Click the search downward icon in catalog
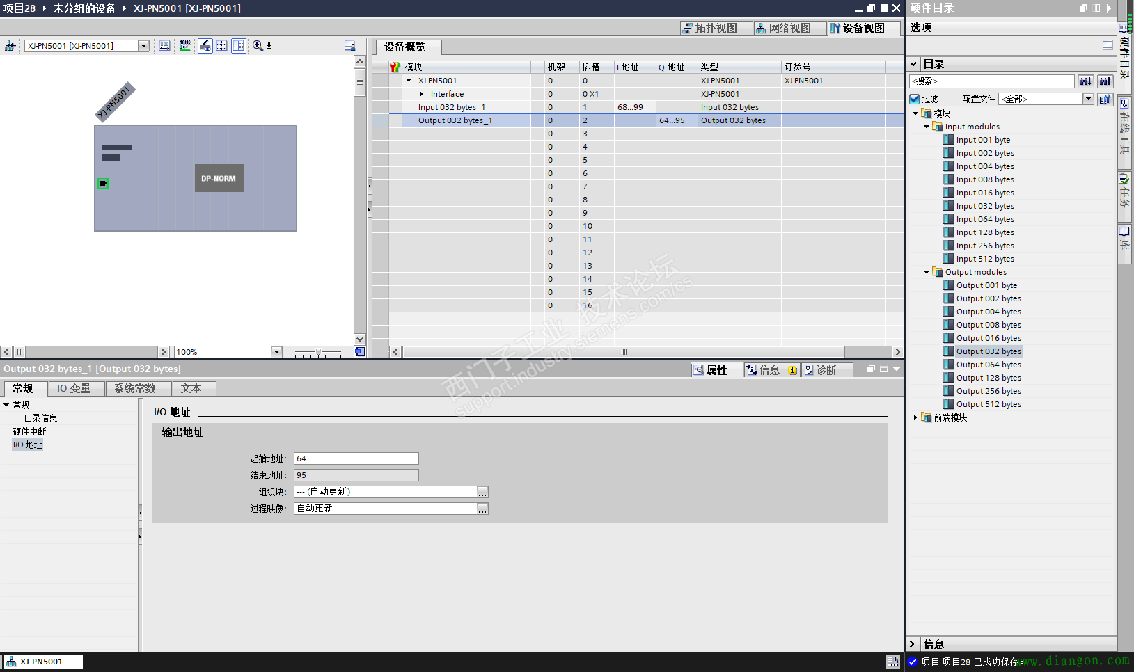 click(1086, 81)
